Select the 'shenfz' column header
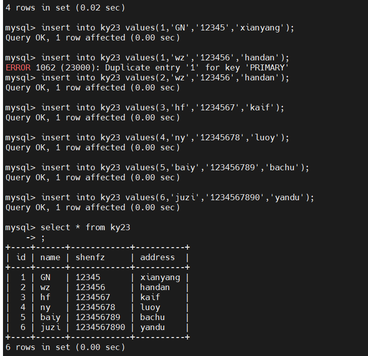Viewport: 368px width, 356px height. pos(90,257)
